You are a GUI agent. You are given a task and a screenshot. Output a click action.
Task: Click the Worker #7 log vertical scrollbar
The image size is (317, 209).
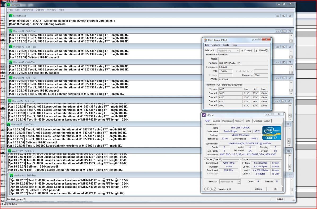click(290, 163)
